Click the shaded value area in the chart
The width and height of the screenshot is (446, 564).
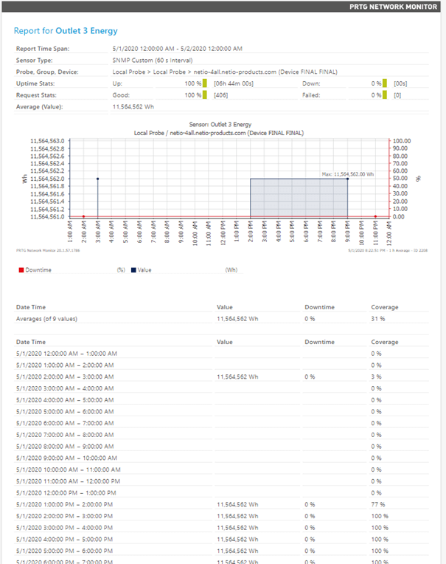pos(299,198)
